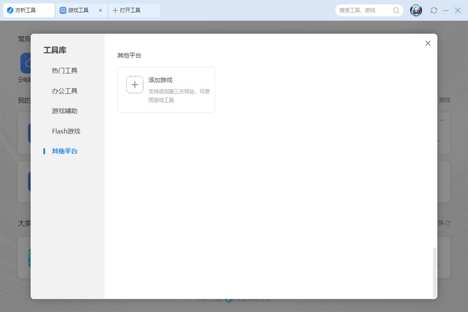Switch to the 方析工具 tab
Screen dimensions: 468x312
28,10
